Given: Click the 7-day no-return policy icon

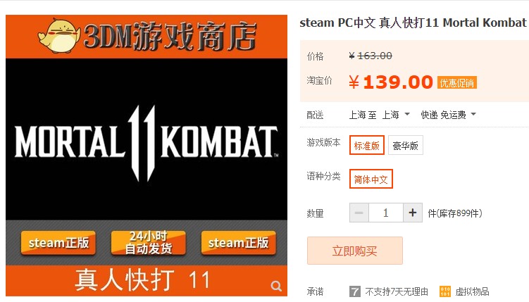Looking at the screenshot, I should 354,291.
